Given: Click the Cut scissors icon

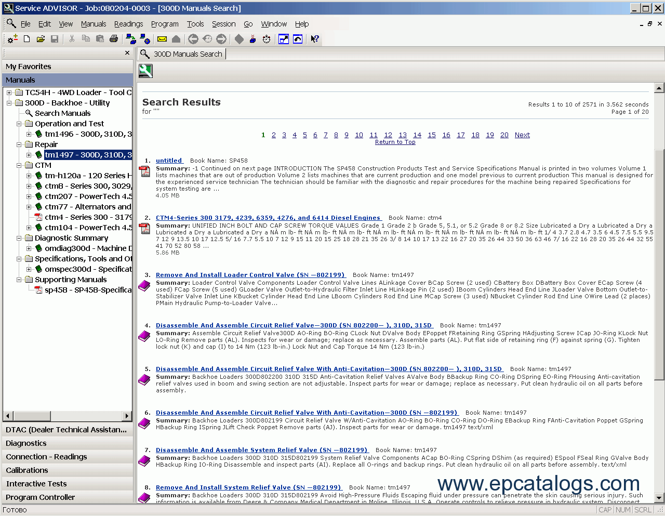Looking at the screenshot, I should click(72, 39).
